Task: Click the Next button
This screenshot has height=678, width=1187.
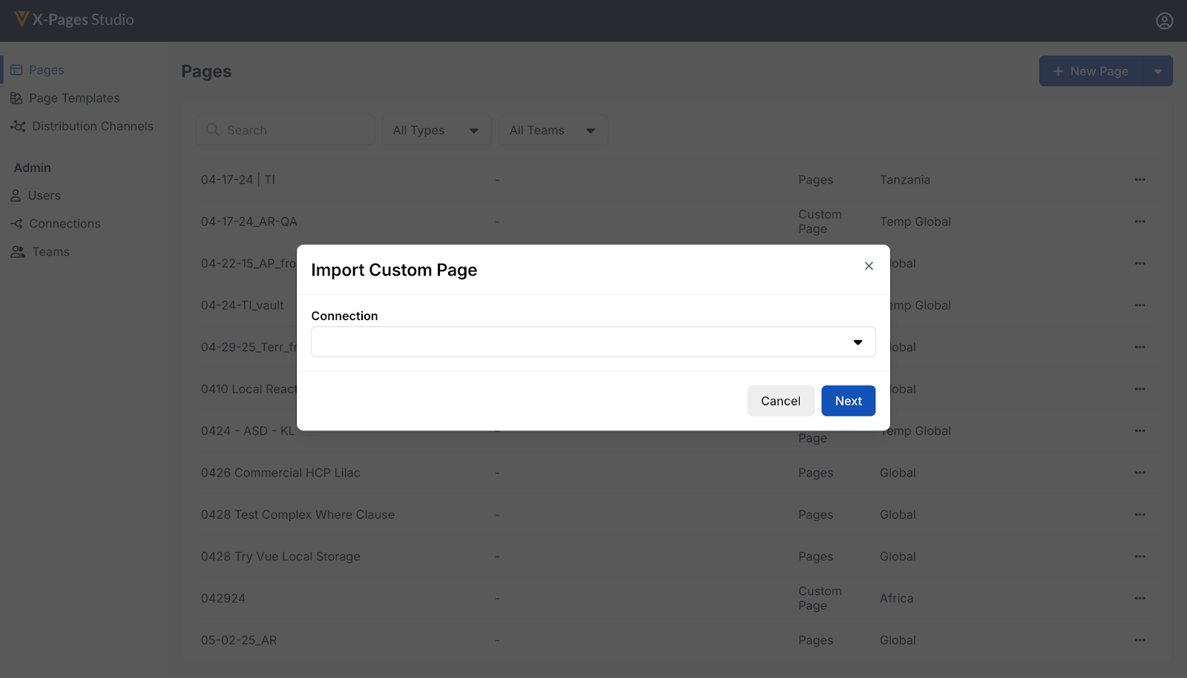Action: [x=848, y=401]
